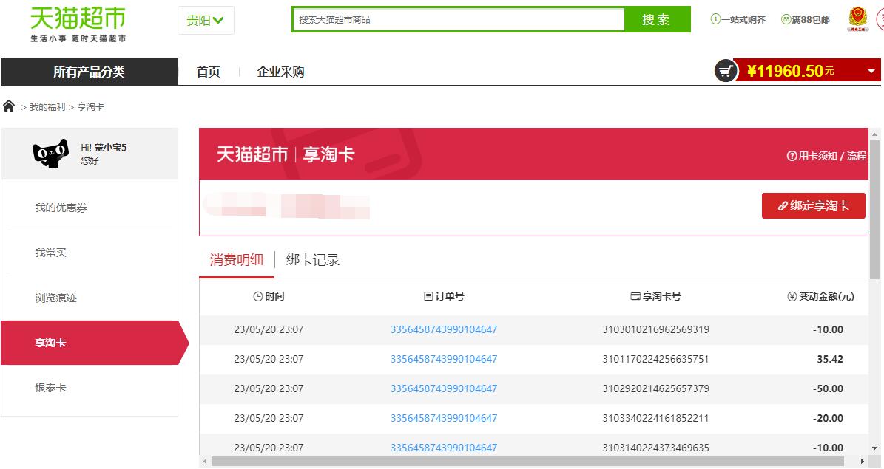The height and width of the screenshot is (469, 884).
Task: Click amount -50.00
Action: point(829,388)
